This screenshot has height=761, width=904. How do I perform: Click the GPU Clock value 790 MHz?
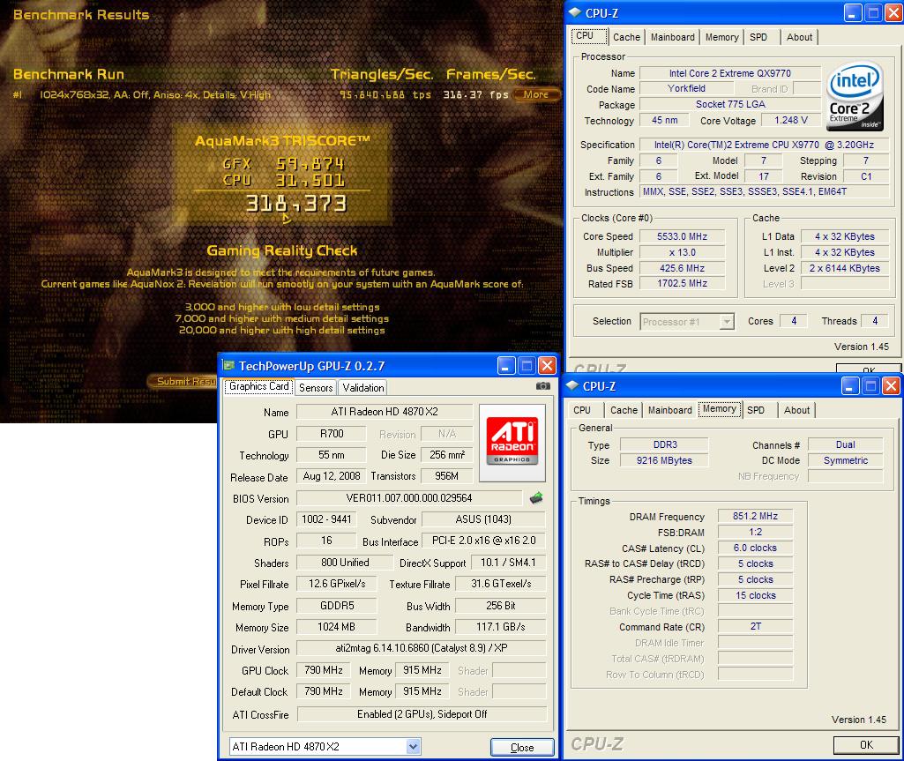324,670
